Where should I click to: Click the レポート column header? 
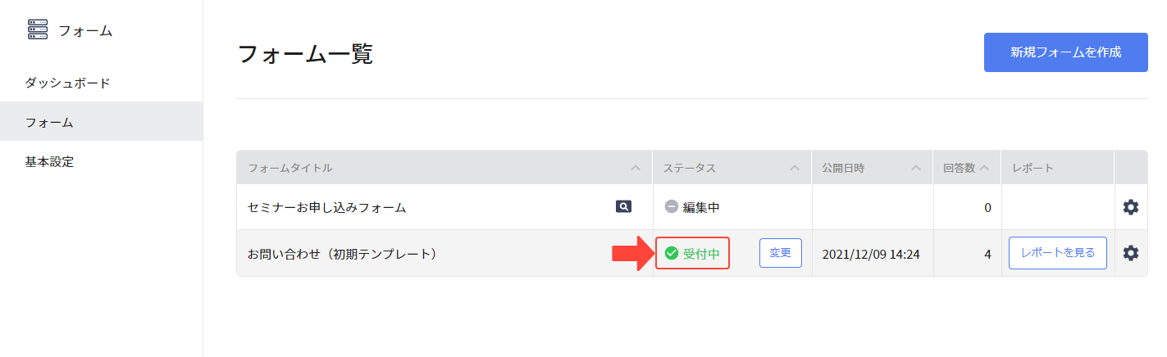[1033, 168]
